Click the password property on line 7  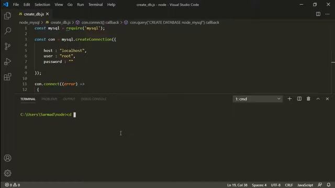(x=52, y=62)
